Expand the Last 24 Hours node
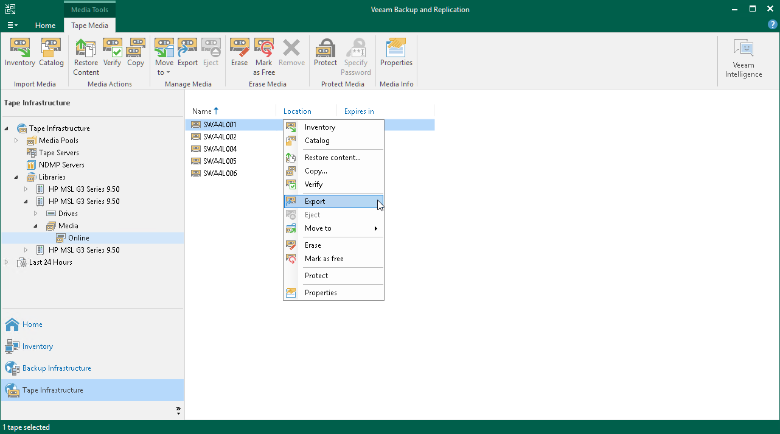This screenshot has width=780, height=434. (x=7, y=262)
